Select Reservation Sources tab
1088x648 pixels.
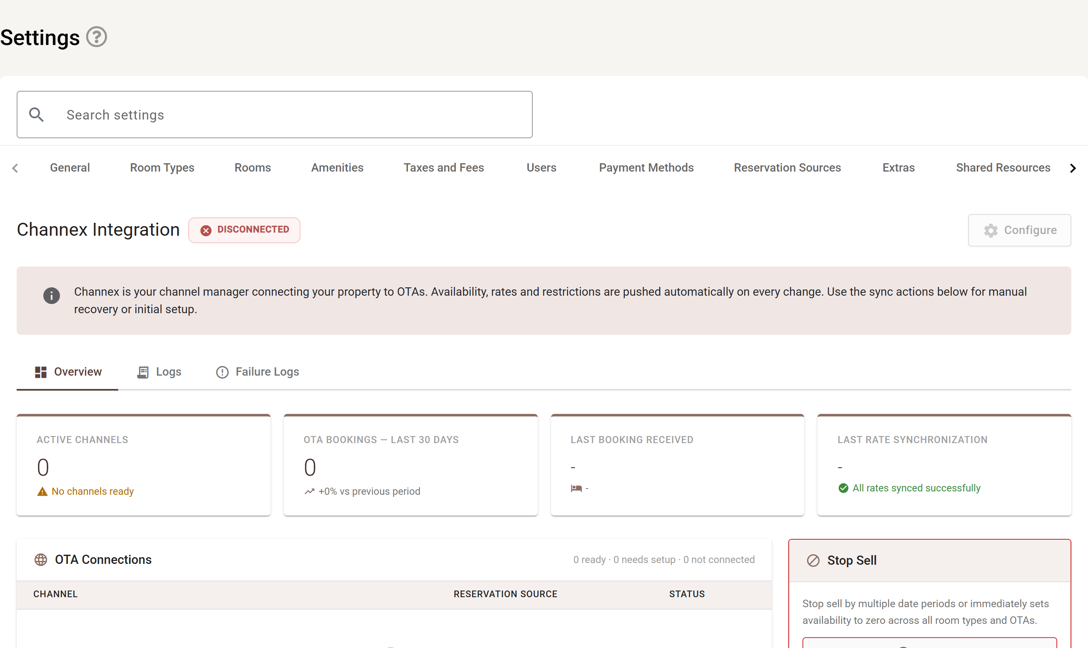pyautogui.click(x=787, y=168)
